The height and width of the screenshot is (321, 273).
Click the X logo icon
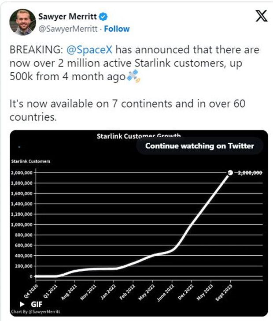click(x=262, y=16)
